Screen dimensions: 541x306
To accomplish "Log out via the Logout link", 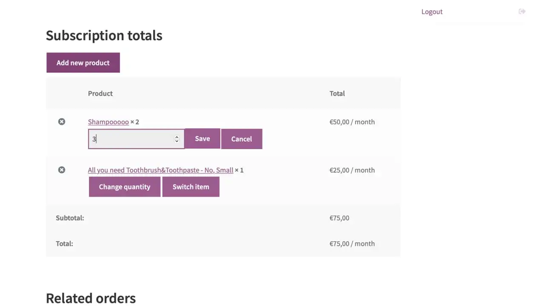I will [432, 11].
